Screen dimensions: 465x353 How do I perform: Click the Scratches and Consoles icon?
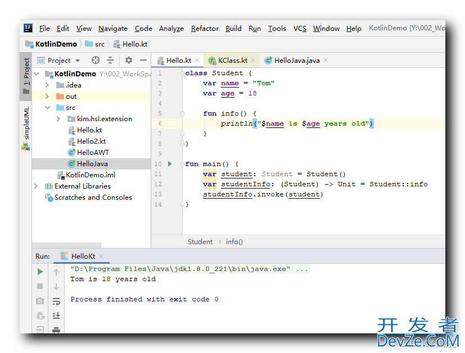(x=48, y=198)
